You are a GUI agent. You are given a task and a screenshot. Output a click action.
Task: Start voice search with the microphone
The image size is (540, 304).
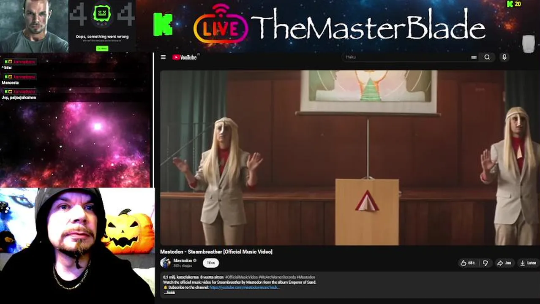tap(504, 57)
